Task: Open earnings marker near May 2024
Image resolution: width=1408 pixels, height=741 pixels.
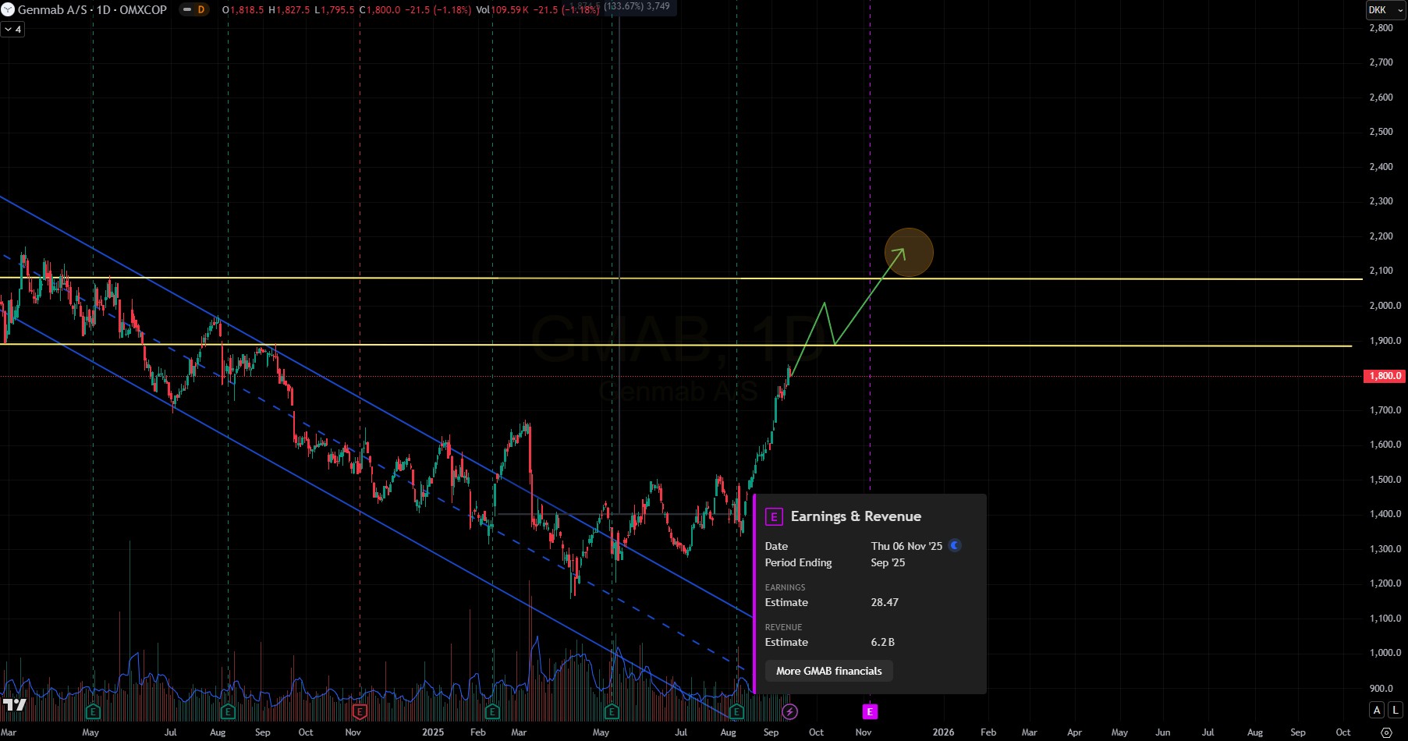Action: [x=93, y=711]
